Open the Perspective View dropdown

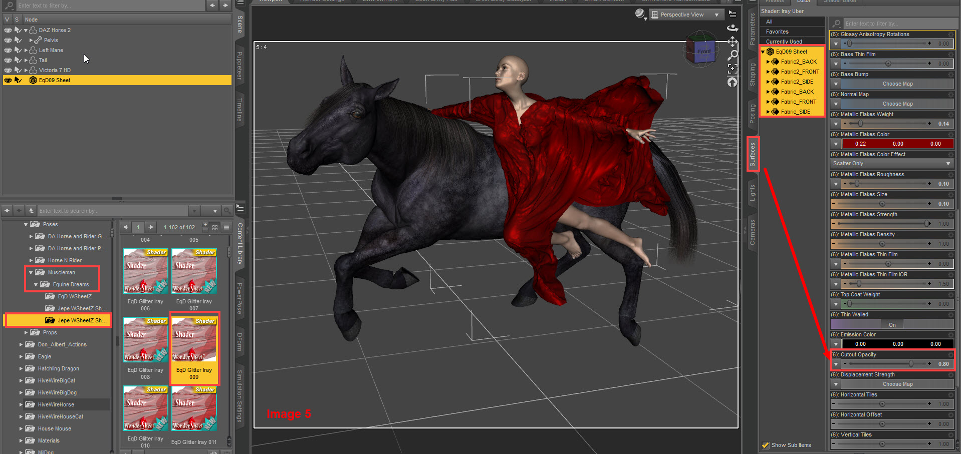coord(686,15)
